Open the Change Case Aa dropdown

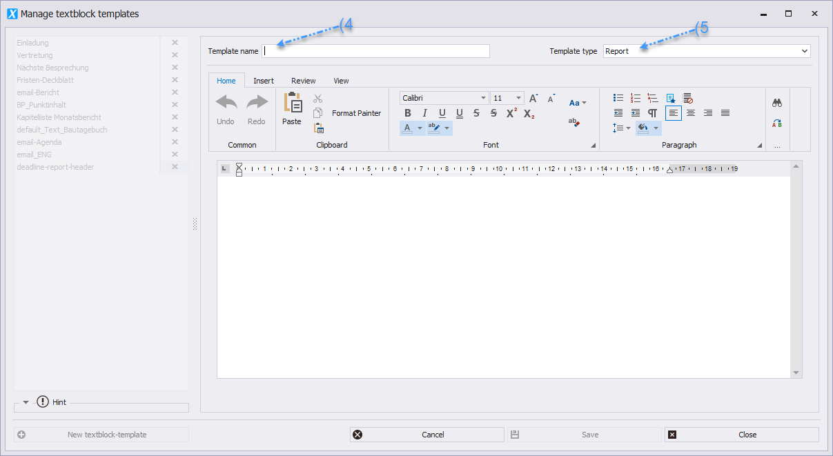[x=578, y=103]
